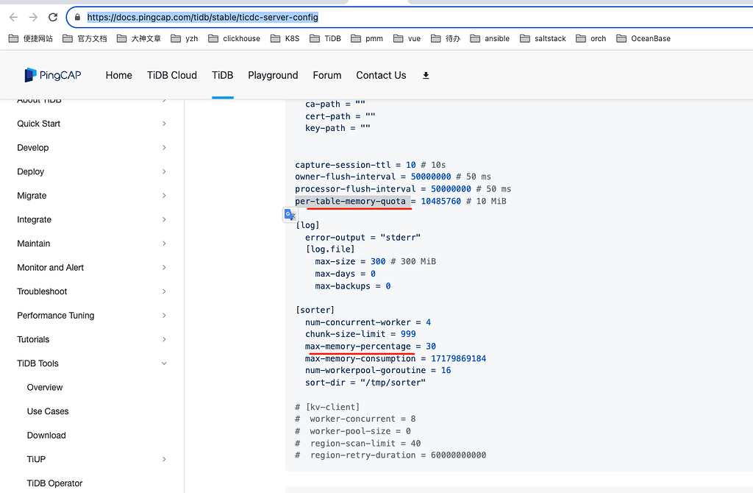Collapse the TiDB Tools sidebar section

point(164,363)
